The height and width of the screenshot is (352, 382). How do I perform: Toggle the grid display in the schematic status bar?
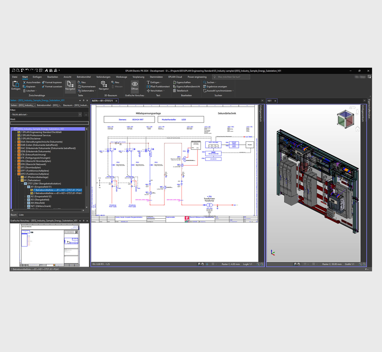213,264
